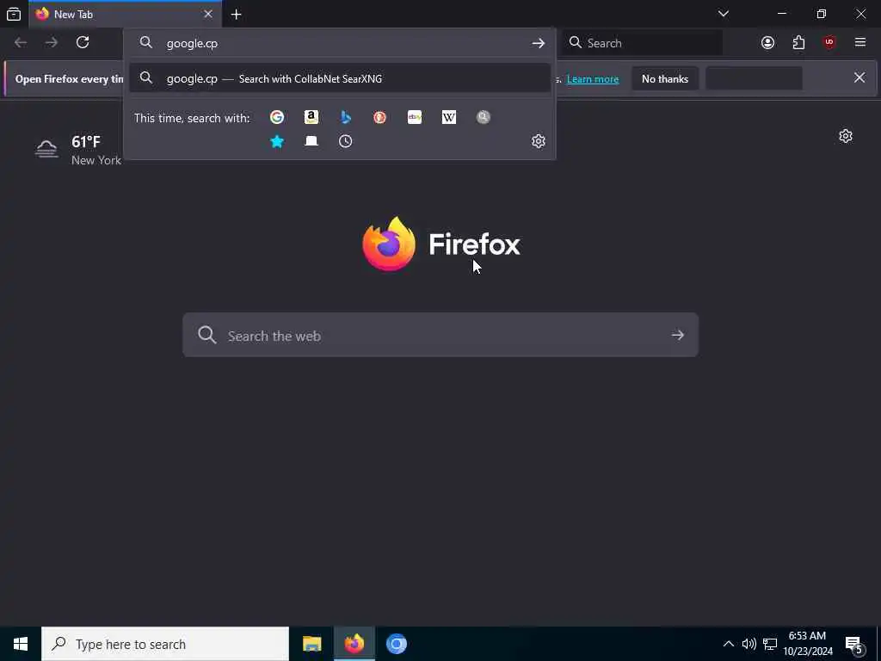Open the Extensions panel
This screenshot has height=661, width=881.
[x=798, y=43]
